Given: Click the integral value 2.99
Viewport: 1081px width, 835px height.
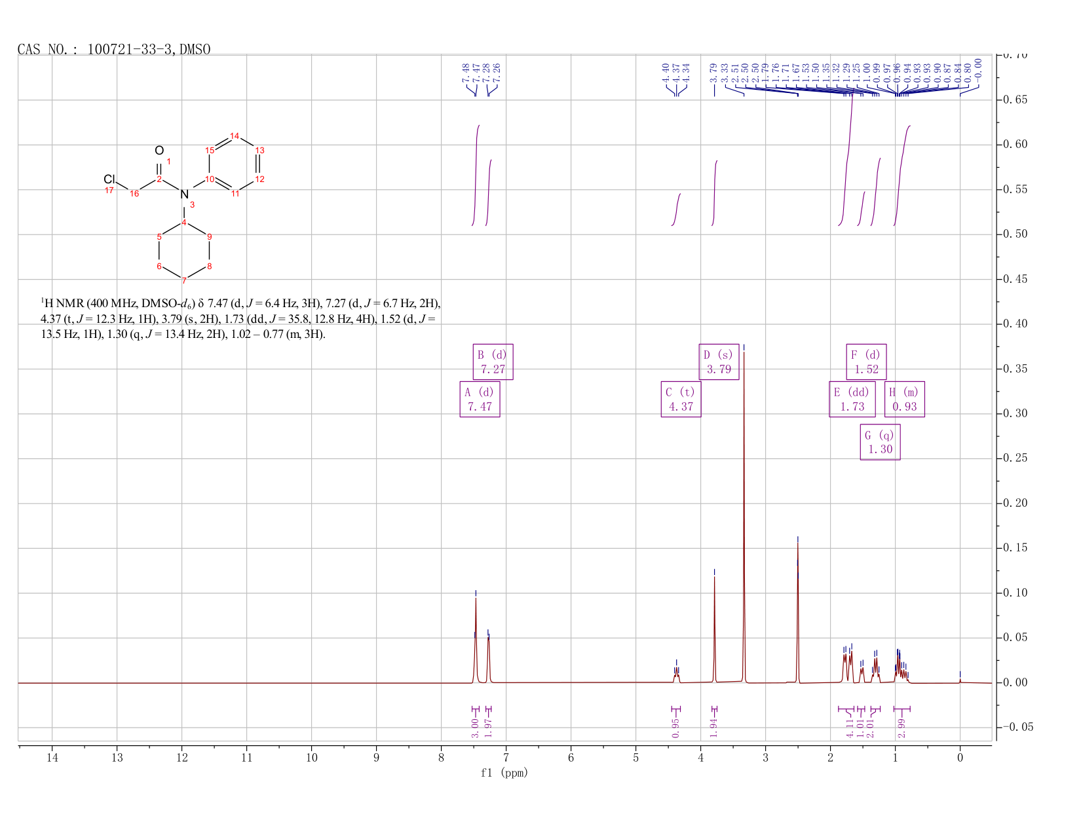Looking at the screenshot, I should coord(901,728).
